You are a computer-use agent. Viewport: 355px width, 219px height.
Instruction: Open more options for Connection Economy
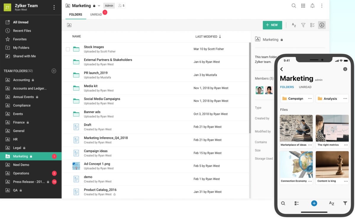[x=310, y=181]
